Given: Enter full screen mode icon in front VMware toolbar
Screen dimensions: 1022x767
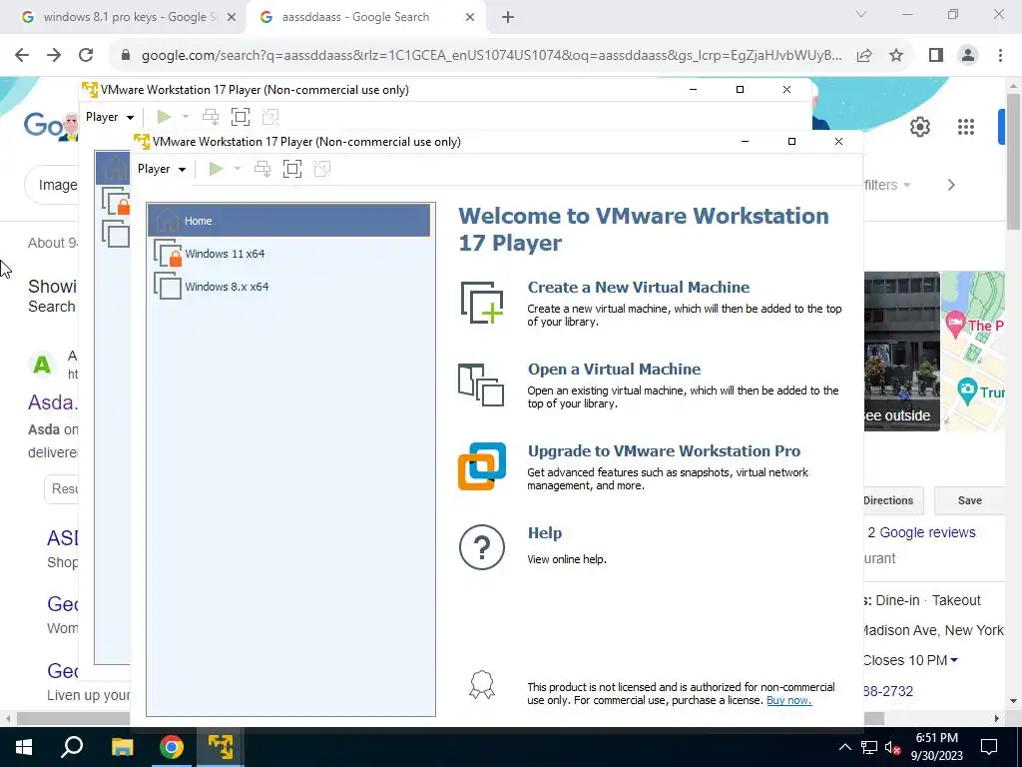Looking at the screenshot, I should (x=292, y=169).
